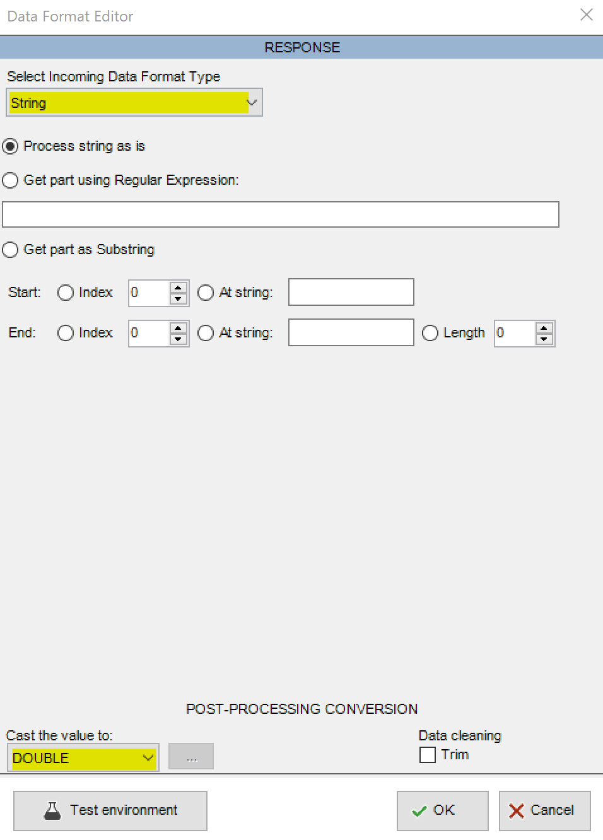Click the Test environment flask button
Image resolution: width=603 pixels, height=840 pixels.
(x=110, y=810)
